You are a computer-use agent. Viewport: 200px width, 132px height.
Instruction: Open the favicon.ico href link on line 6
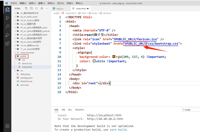click(x=135, y=39)
